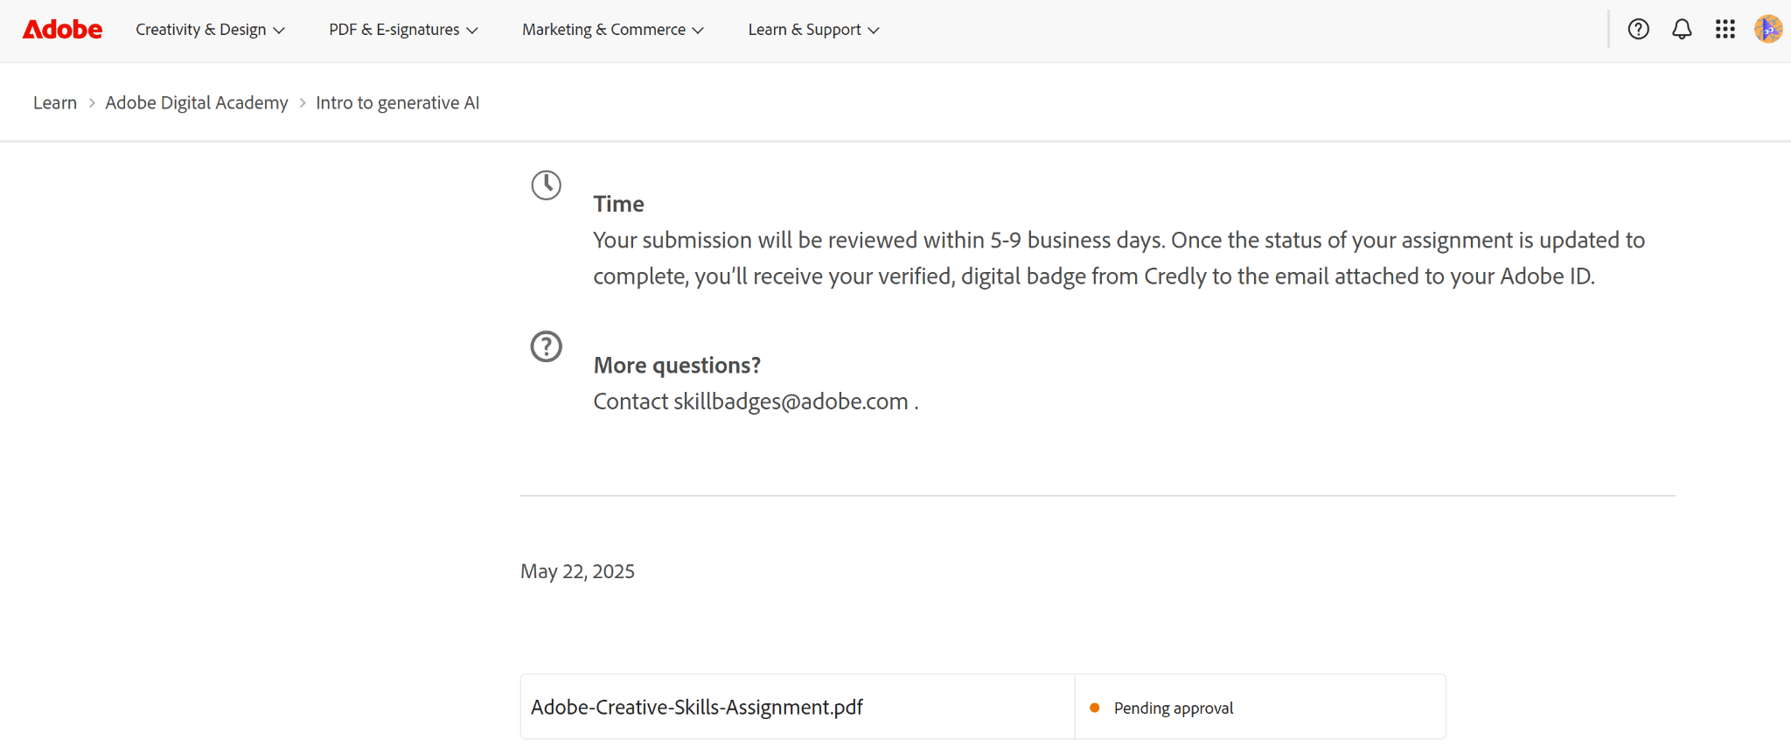This screenshot has width=1791, height=754.
Task: Click the question icon beside More questions
Action: 547,346
